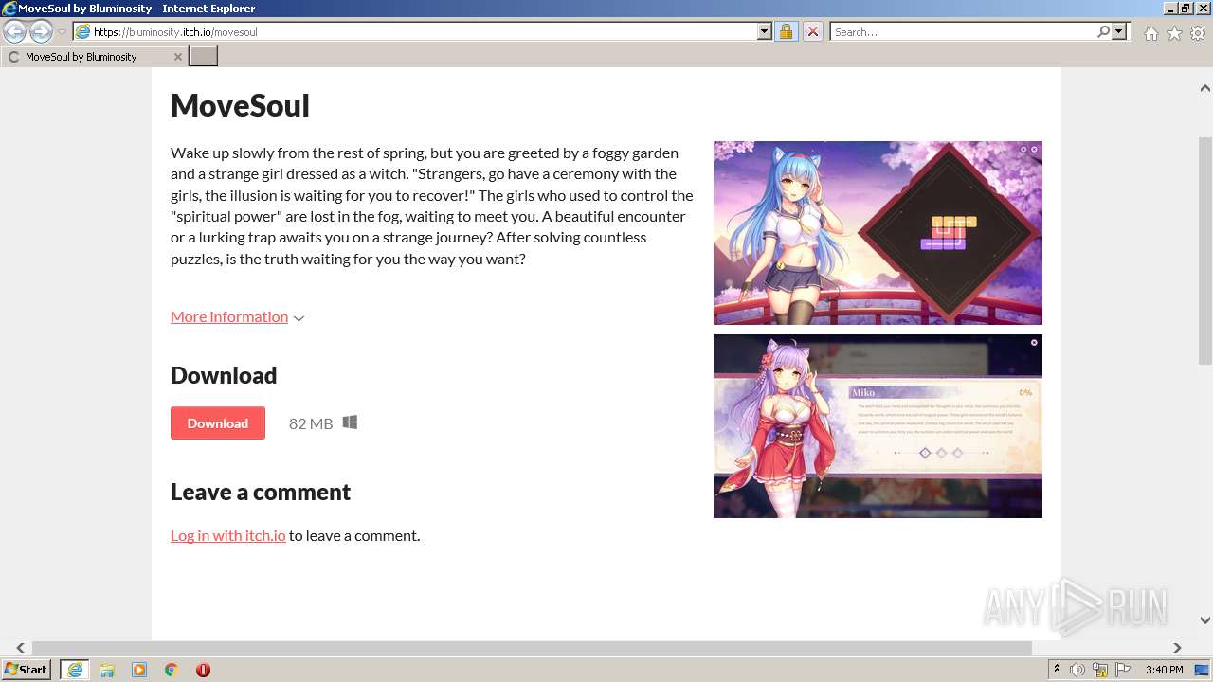Select the MoveSoul by Bluminosity tab

[x=94, y=57]
